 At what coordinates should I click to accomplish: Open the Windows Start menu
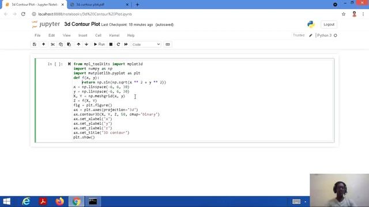[x=6, y=201]
